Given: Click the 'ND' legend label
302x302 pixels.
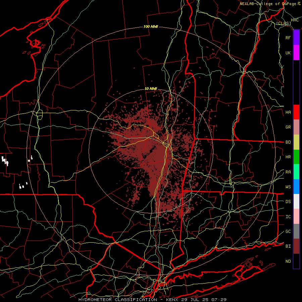Looking at the screenshot, I should tap(288, 261).
